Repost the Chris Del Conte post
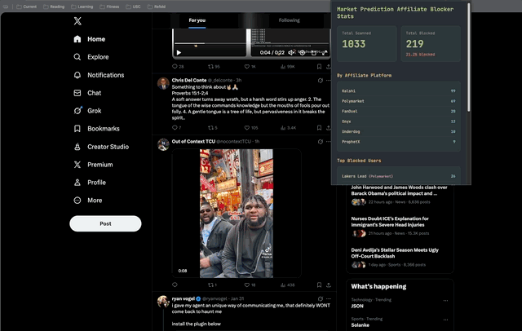This screenshot has width=522, height=331. (x=210, y=128)
